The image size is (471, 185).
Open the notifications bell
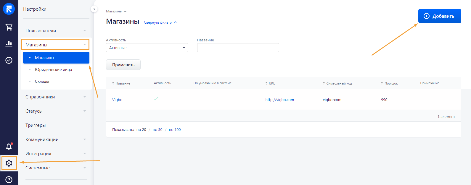coord(9,146)
